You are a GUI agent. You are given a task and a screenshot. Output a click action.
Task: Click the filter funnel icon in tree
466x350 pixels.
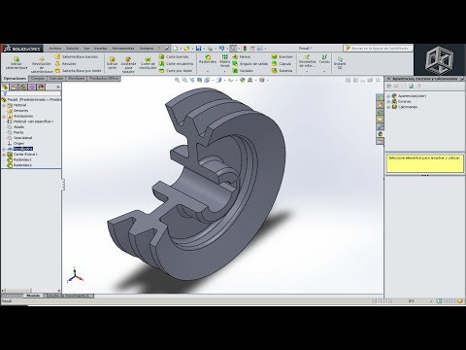[x=5, y=93]
